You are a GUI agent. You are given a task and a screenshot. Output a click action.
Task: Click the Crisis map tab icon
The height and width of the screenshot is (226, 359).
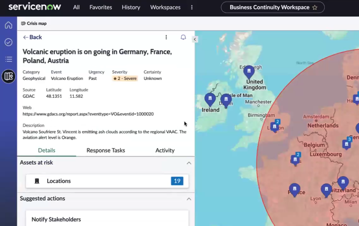[23, 23]
